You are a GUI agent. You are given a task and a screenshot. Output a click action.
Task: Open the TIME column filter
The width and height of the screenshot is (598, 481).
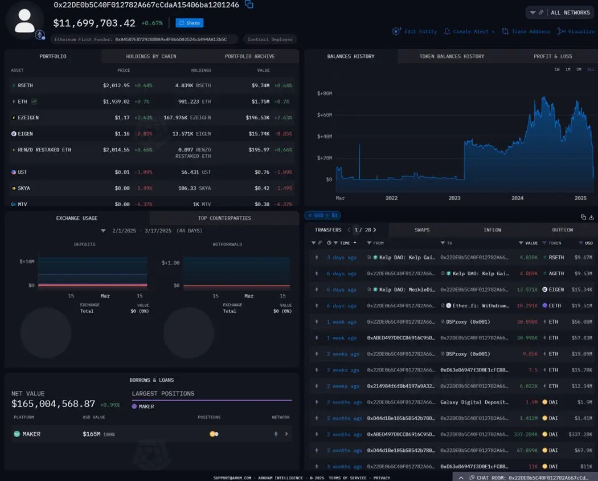335,243
